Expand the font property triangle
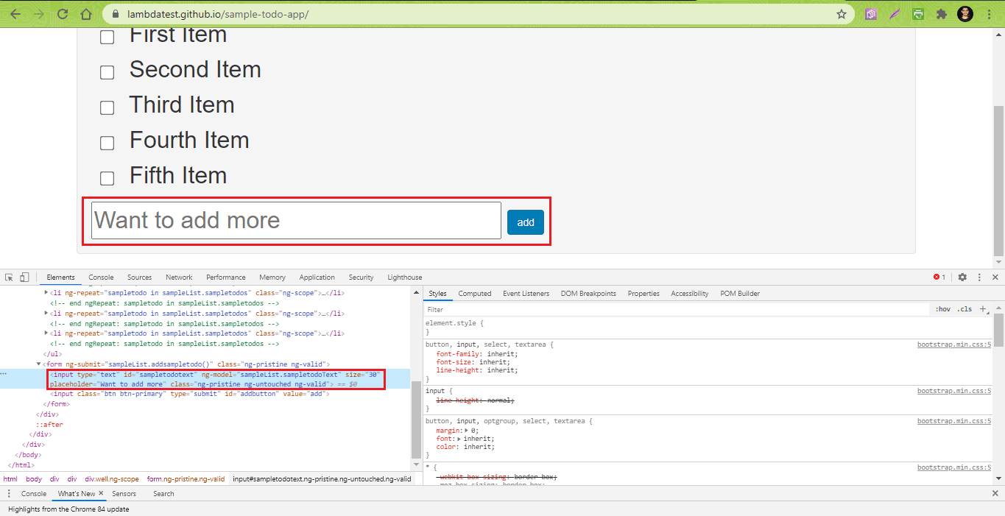Image resolution: width=1005 pixels, height=516 pixels. 459,439
